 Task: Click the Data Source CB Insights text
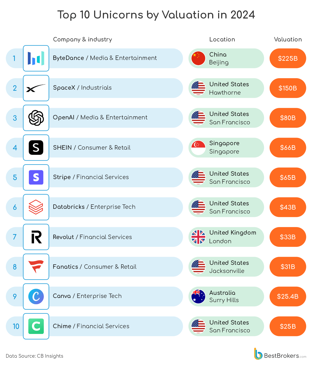click(35, 356)
